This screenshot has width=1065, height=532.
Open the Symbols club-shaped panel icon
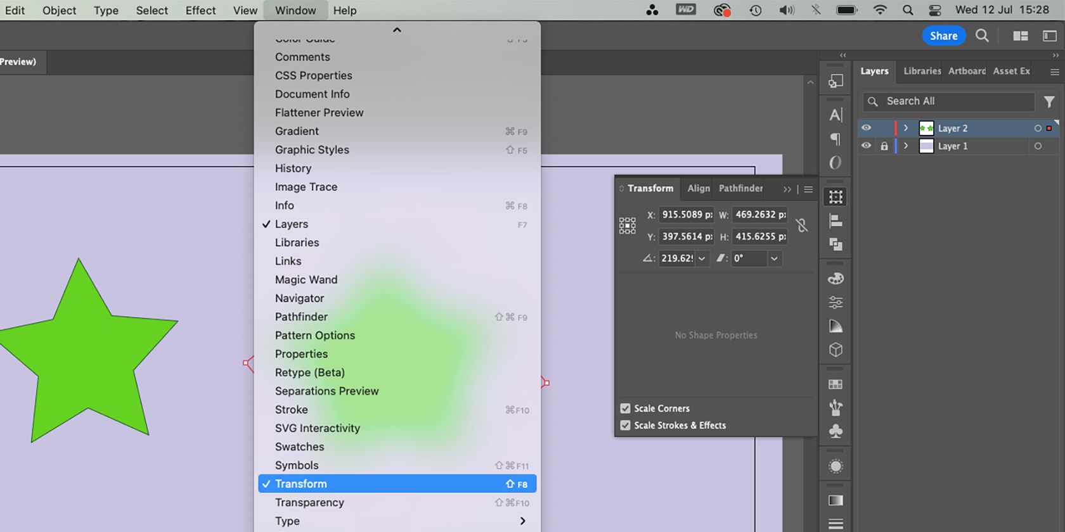tap(836, 431)
